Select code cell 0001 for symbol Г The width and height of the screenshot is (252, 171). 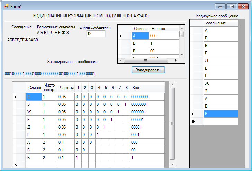pyautogui.click(x=147, y=135)
